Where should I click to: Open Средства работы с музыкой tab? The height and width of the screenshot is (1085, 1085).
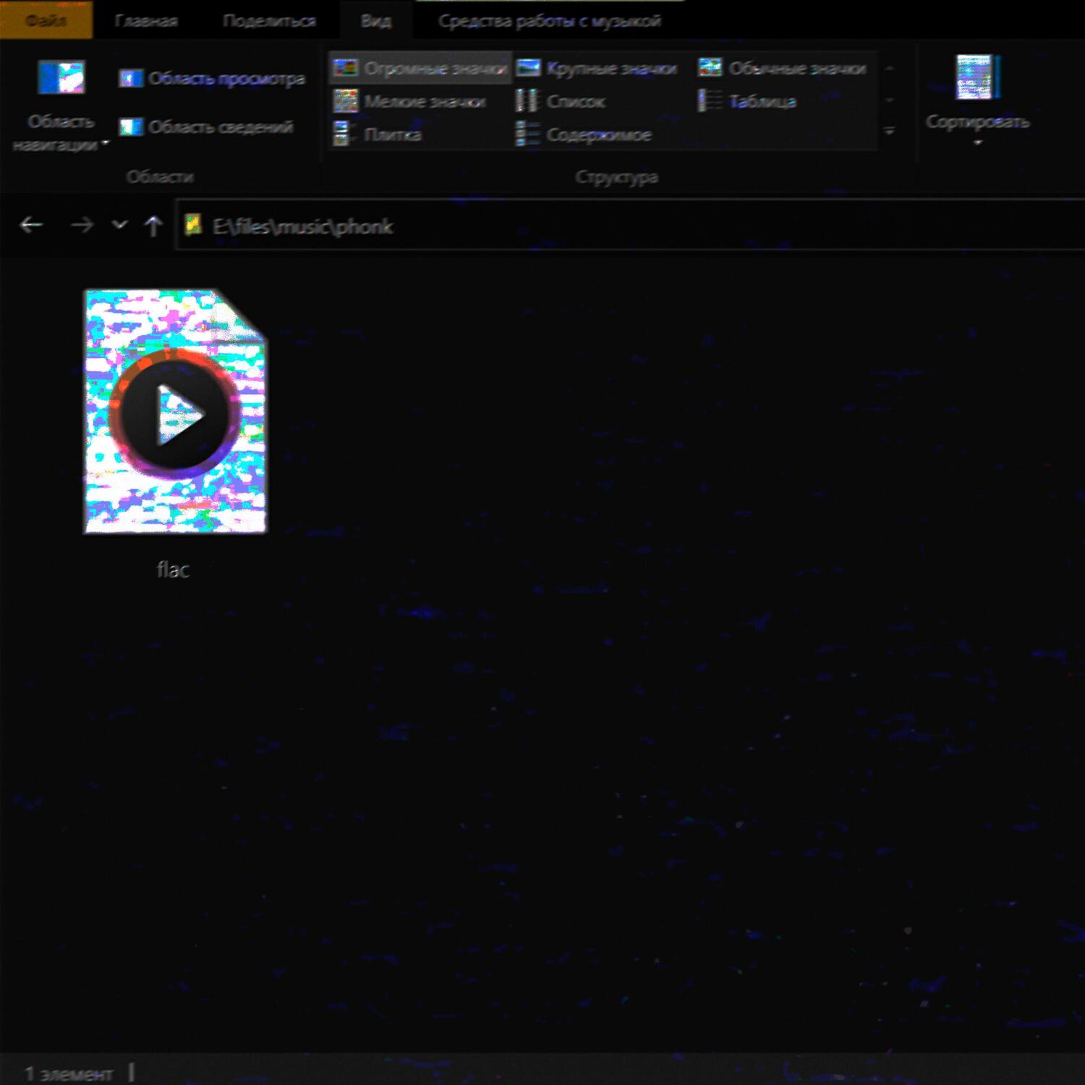pyautogui.click(x=550, y=21)
